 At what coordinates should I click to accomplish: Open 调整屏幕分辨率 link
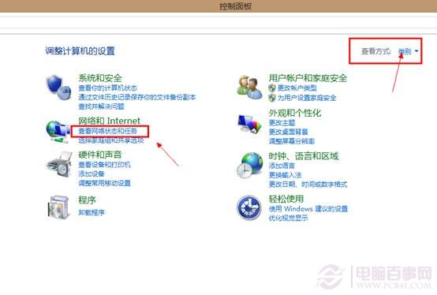292,141
